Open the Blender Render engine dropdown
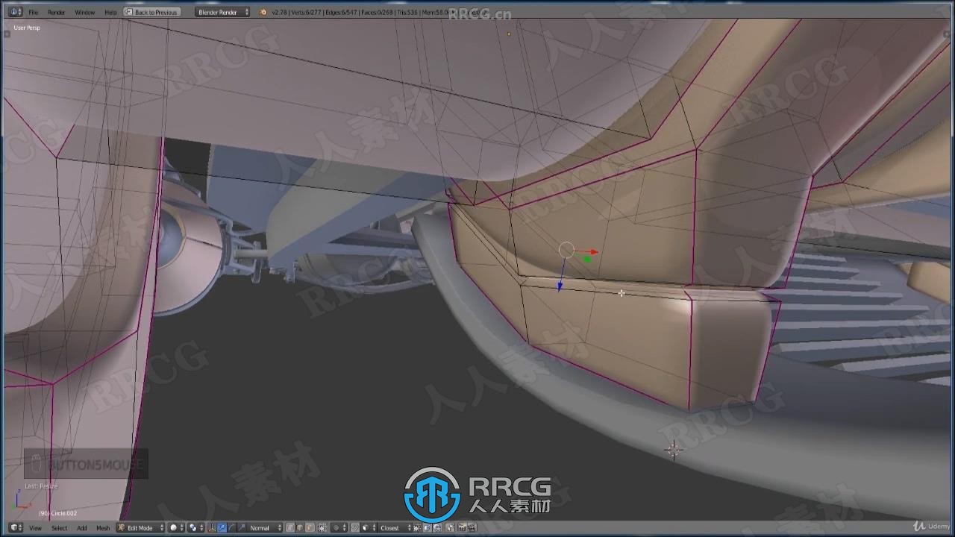 click(222, 12)
